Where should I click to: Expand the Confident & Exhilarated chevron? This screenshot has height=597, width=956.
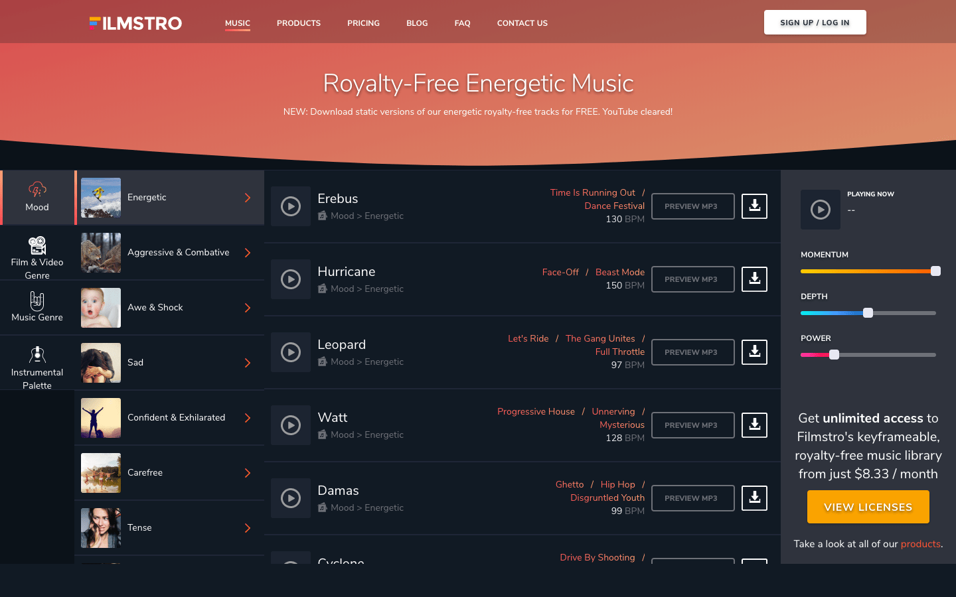(248, 418)
